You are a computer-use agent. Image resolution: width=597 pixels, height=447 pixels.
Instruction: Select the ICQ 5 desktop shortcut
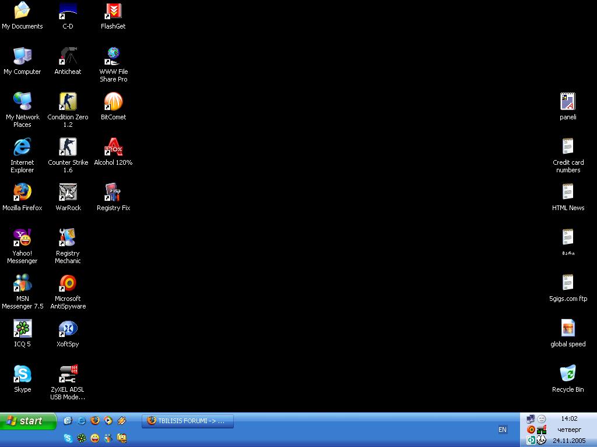pyautogui.click(x=22, y=334)
